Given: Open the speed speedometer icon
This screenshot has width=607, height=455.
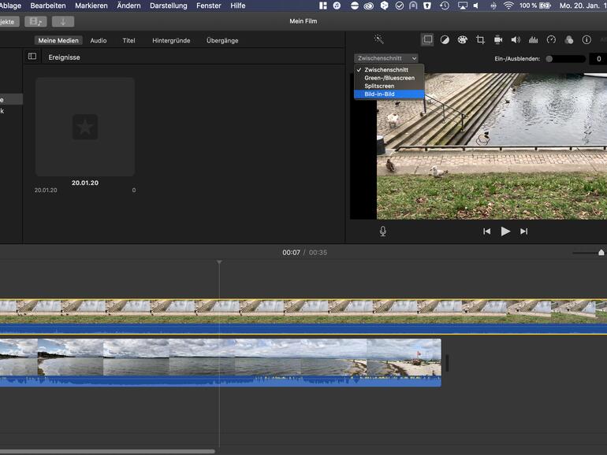Looking at the screenshot, I should pyautogui.click(x=551, y=39).
